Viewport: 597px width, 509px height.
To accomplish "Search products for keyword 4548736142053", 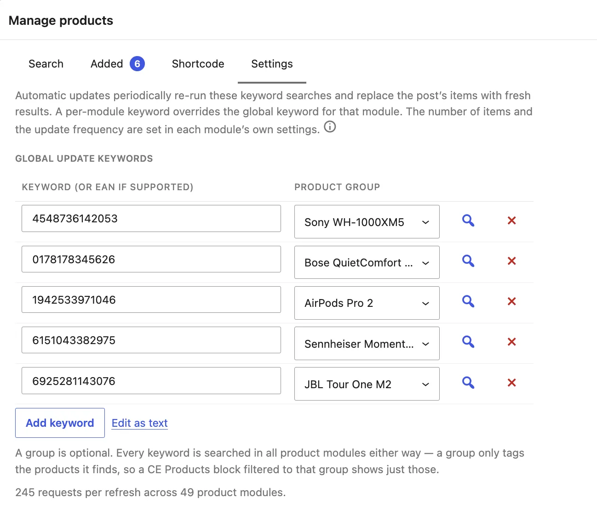I will click(x=468, y=221).
